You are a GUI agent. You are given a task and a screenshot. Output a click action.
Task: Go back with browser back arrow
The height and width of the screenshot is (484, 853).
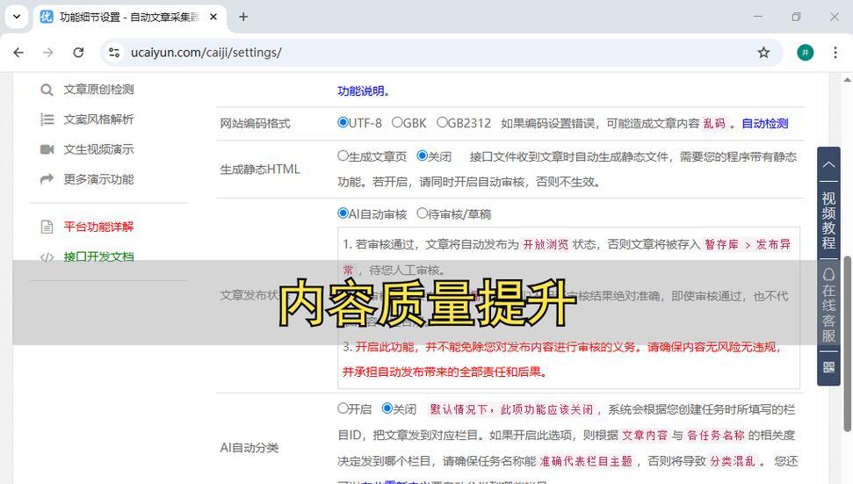click(18, 52)
